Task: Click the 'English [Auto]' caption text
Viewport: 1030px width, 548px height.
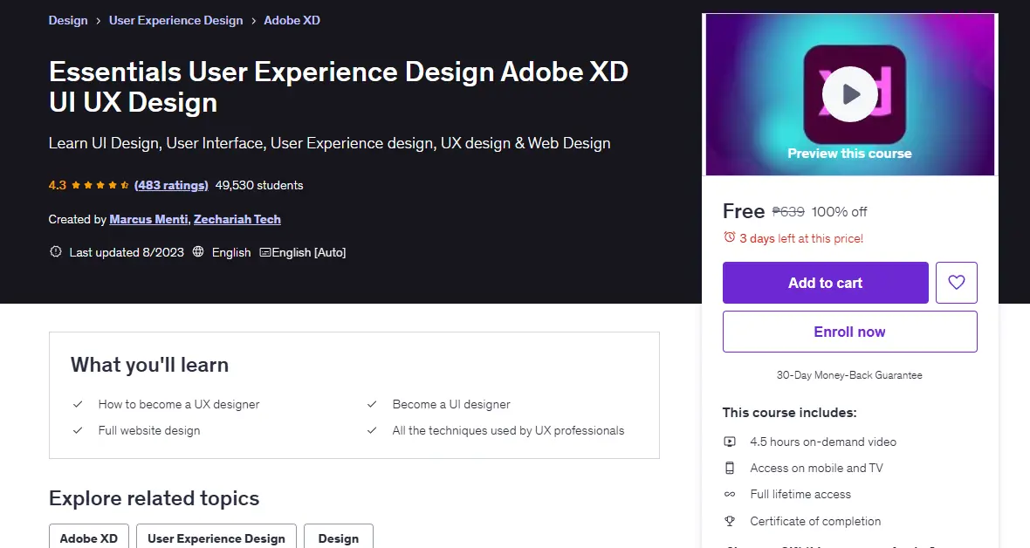Action: (309, 252)
